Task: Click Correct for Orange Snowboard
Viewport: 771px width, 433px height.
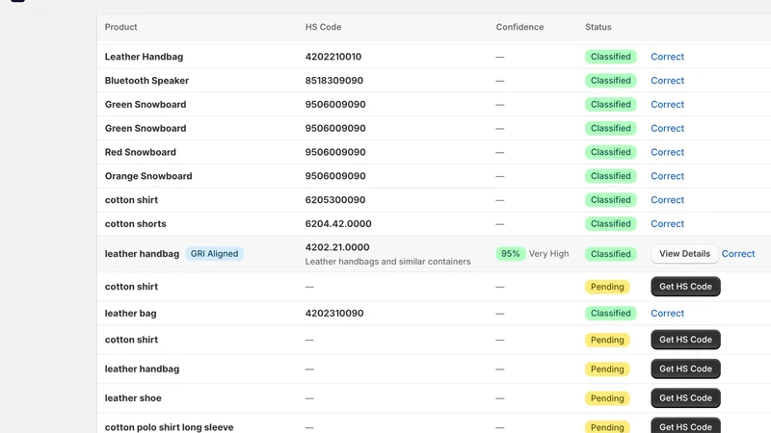Action: click(667, 176)
